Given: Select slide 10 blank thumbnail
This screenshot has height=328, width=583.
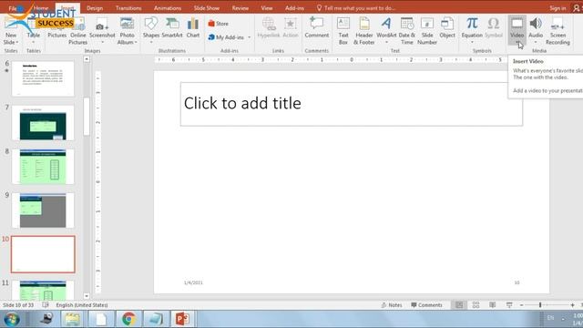Looking at the screenshot, I should click(x=43, y=254).
